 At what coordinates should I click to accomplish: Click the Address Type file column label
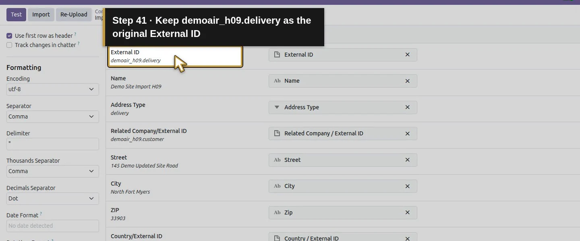point(128,105)
